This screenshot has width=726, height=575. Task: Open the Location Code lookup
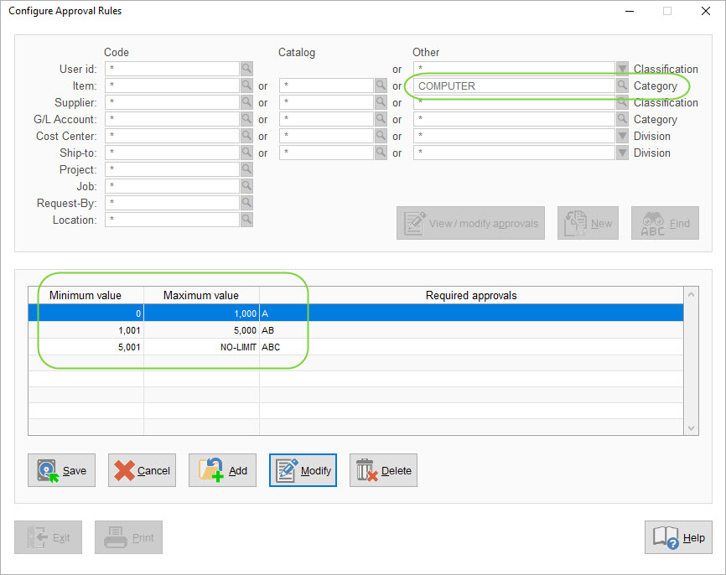[x=247, y=220]
